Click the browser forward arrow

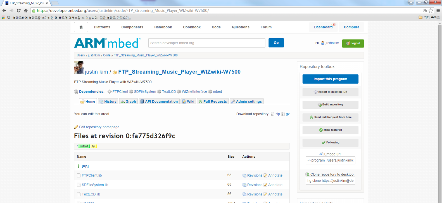[x=11, y=11]
